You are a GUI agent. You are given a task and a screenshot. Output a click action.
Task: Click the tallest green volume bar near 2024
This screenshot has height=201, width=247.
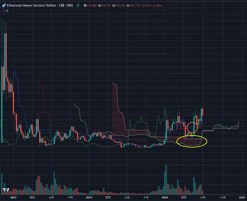pos(166,180)
